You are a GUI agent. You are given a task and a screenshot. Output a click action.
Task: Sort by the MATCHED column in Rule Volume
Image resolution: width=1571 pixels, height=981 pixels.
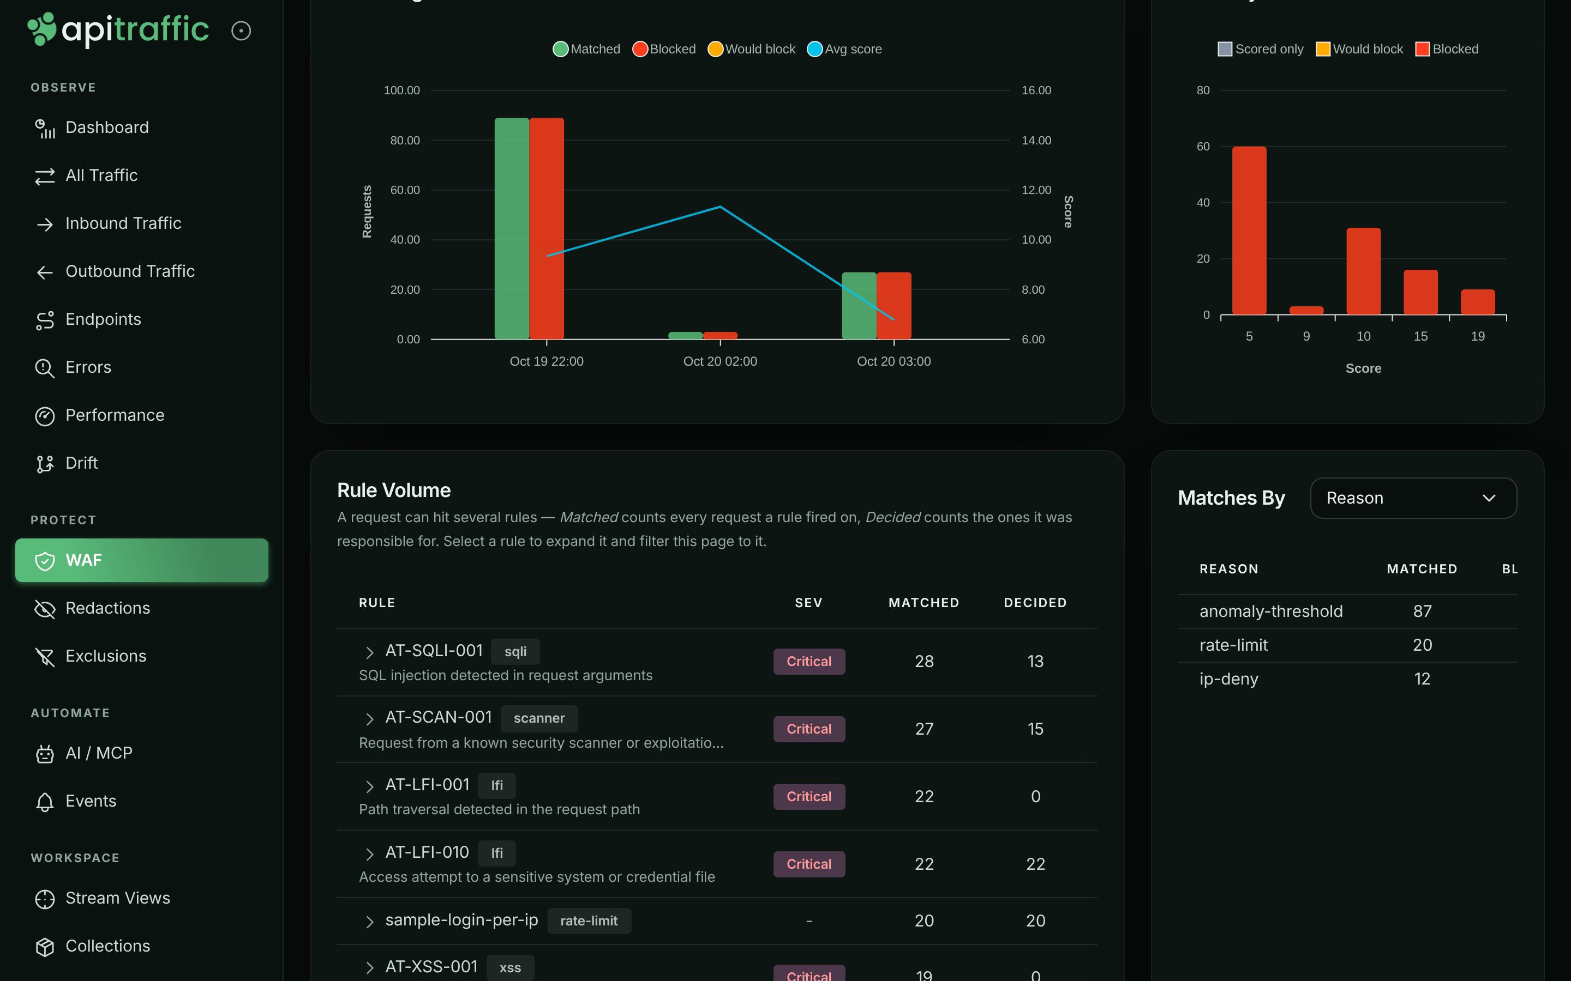pos(924,603)
